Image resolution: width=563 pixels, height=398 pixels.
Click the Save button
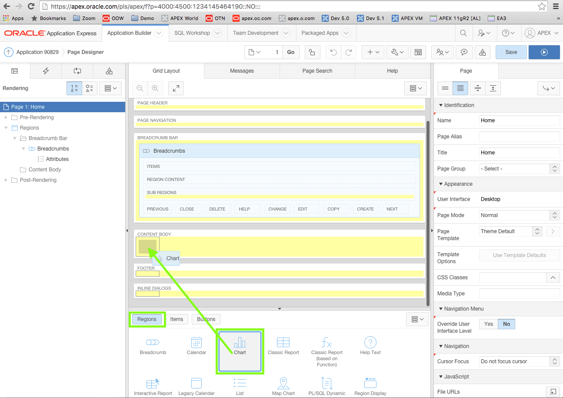point(511,52)
